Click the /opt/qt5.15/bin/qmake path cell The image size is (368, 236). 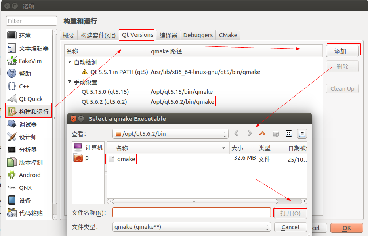(181, 92)
